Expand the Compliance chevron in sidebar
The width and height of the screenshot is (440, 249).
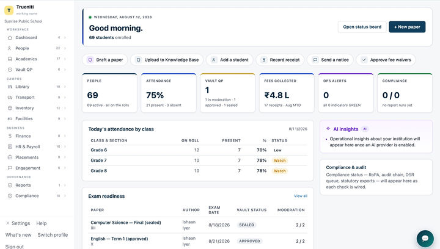click(x=65, y=196)
